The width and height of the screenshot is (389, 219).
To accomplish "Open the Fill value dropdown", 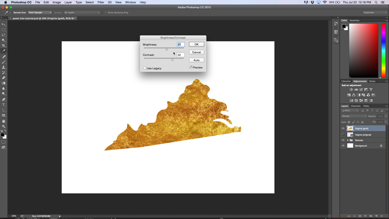I will [386, 122].
